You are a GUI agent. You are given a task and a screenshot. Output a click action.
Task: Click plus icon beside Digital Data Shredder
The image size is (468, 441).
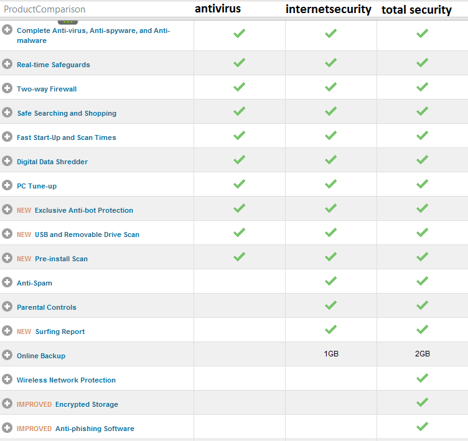[7, 161]
